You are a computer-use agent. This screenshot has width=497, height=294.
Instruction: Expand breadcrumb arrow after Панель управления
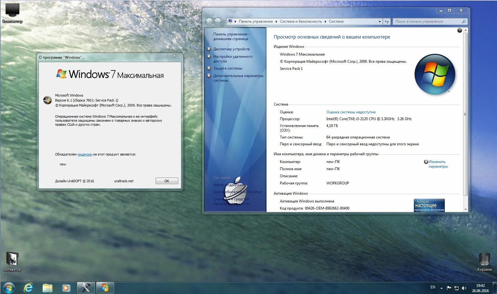[x=276, y=21]
